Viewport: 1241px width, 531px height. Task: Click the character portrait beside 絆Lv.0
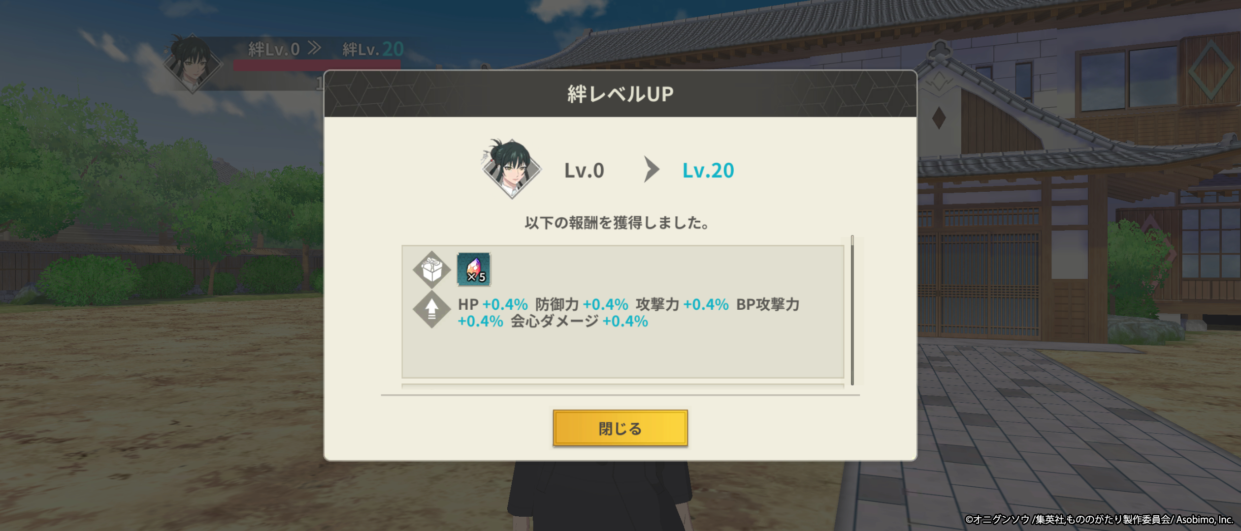193,63
